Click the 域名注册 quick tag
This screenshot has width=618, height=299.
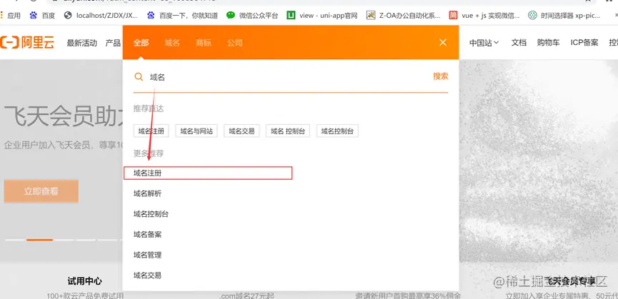click(x=151, y=131)
